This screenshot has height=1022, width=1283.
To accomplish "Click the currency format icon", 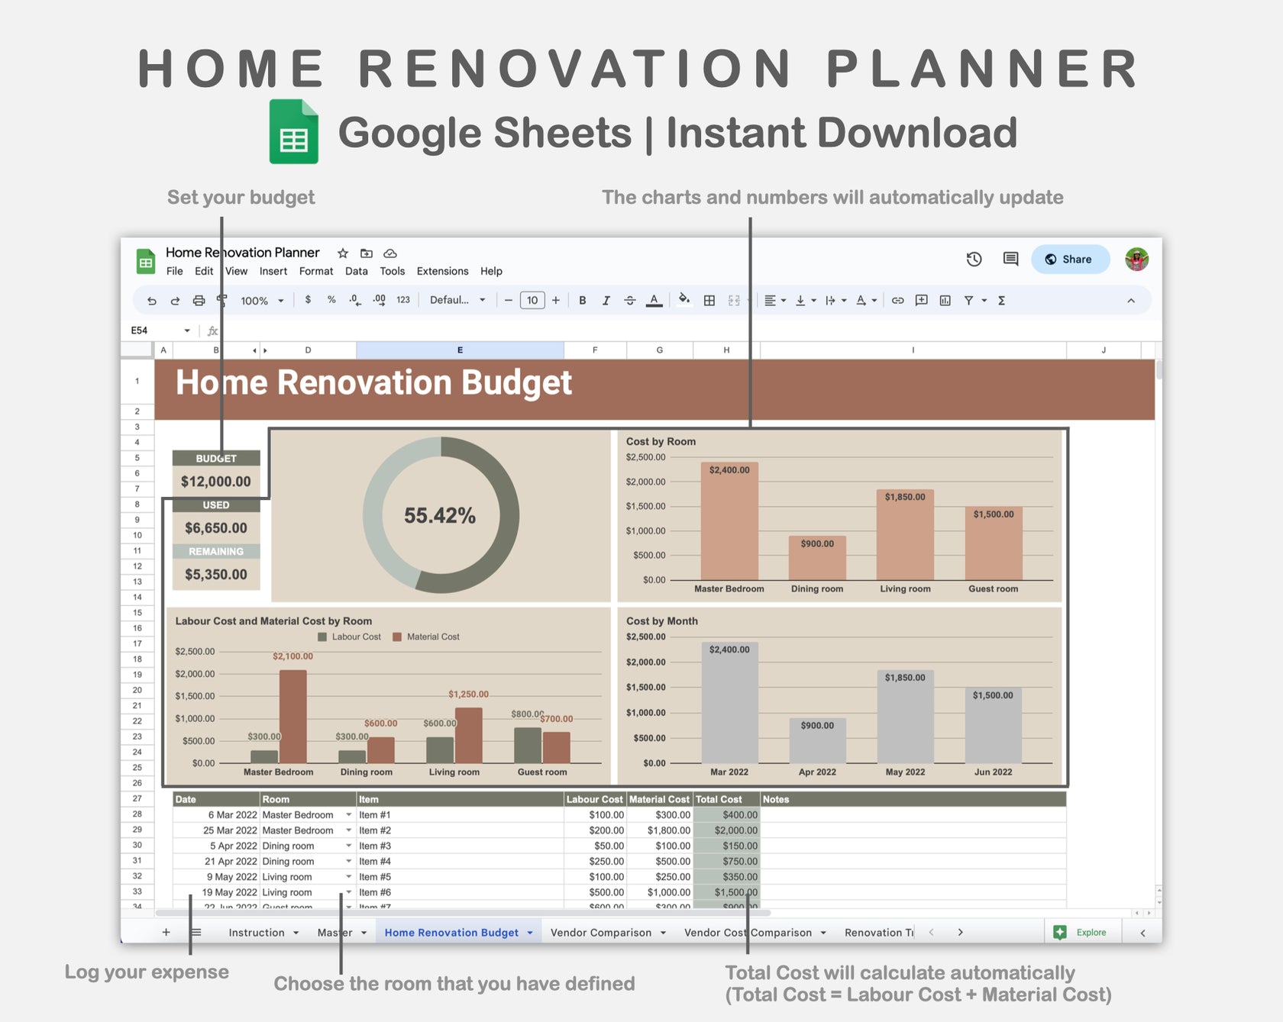I will (x=309, y=300).
